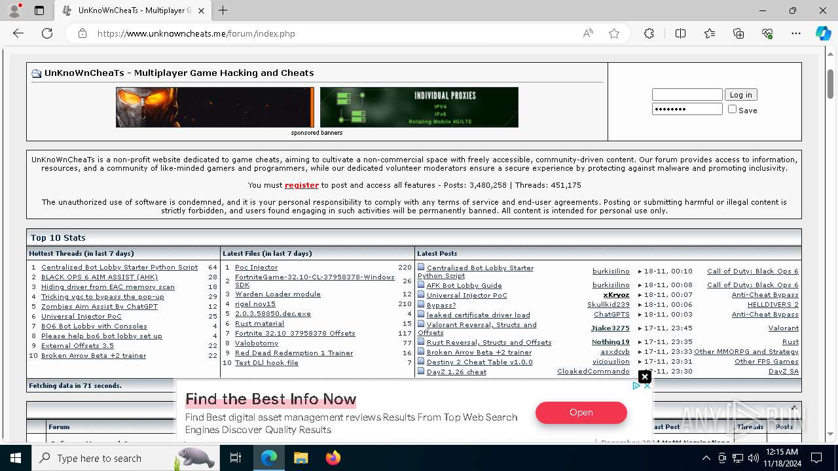838x471 pixels.
Task: Open BLACK OPS 6 AIM ASSIST thread
Action: tap(100, 277)
